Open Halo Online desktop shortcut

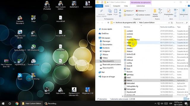click(x=61, y=91)
